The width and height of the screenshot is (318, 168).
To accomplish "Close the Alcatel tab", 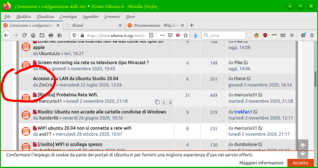I will pos(120,26).
